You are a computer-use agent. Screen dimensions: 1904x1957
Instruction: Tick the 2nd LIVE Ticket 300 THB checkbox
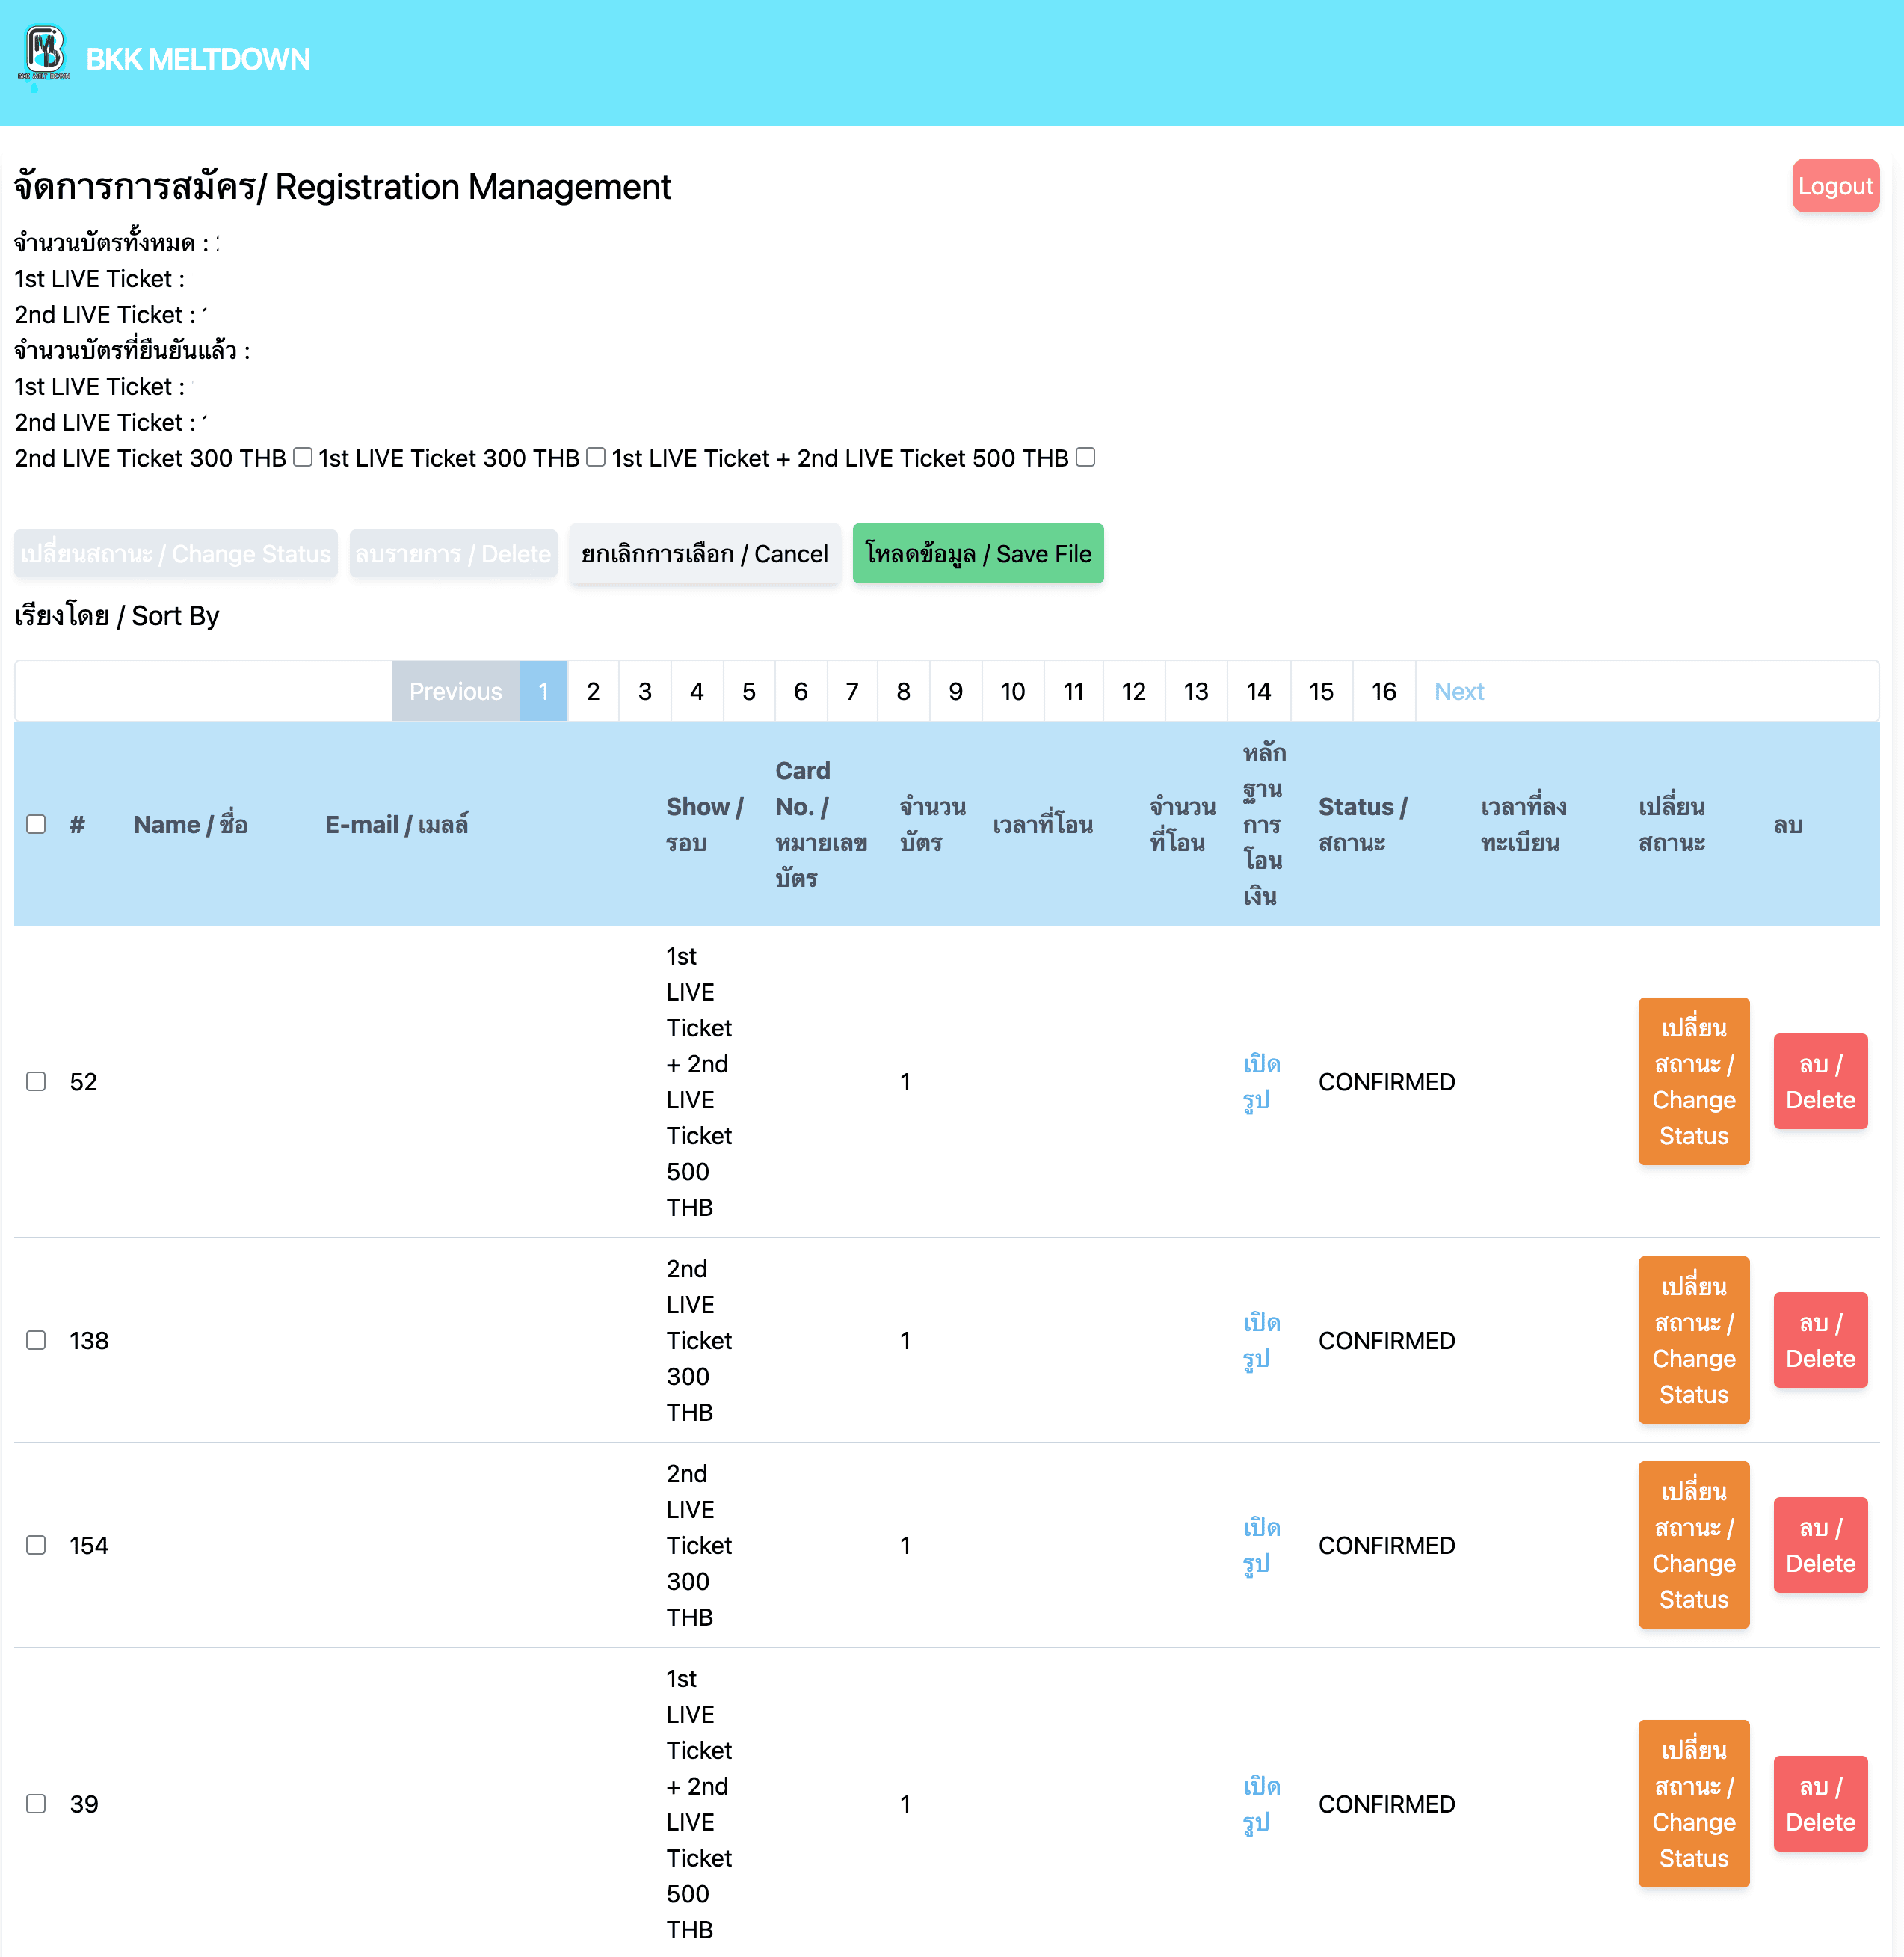tap(303, 457)
